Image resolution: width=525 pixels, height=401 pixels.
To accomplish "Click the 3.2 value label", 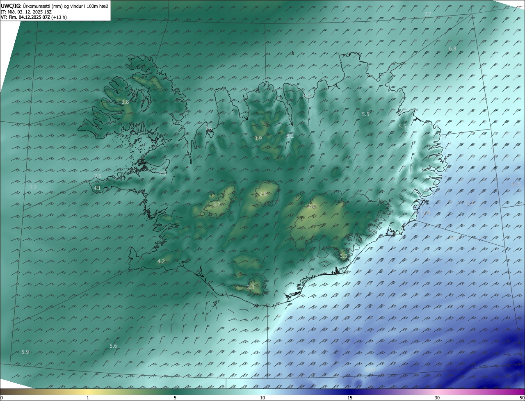I will coord(217,204).
